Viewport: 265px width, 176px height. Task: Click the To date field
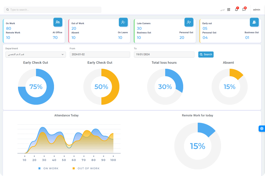pos(164,55)
